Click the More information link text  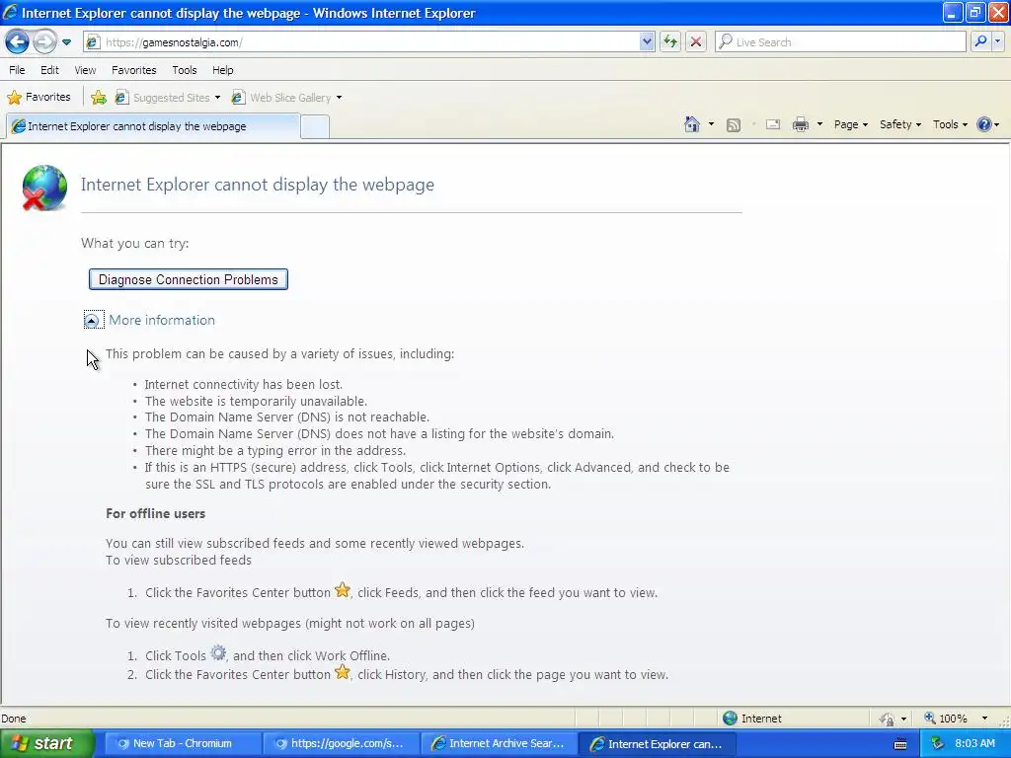(x=162, y=321)
